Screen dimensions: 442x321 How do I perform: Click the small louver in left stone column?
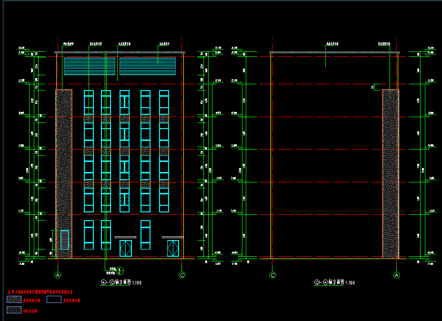tap(65, 240)
